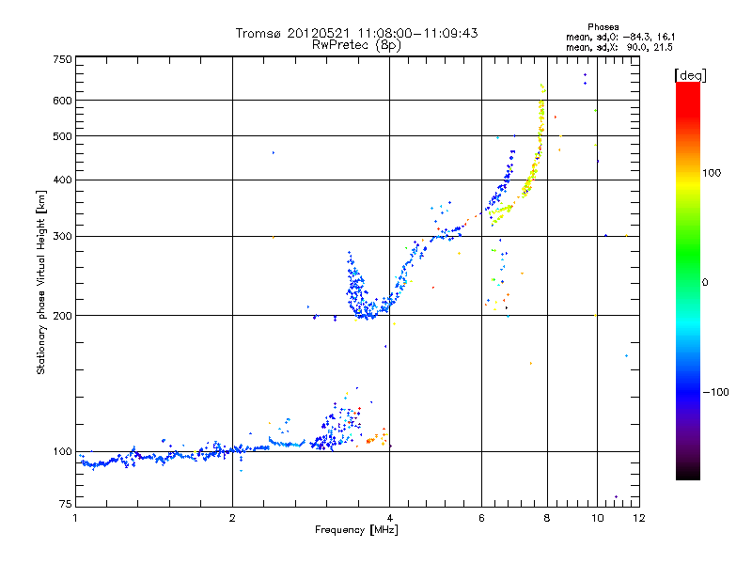Click x-axis tick label '4'
The height and width of the screenshot is (564, 752).
point(389,518)
